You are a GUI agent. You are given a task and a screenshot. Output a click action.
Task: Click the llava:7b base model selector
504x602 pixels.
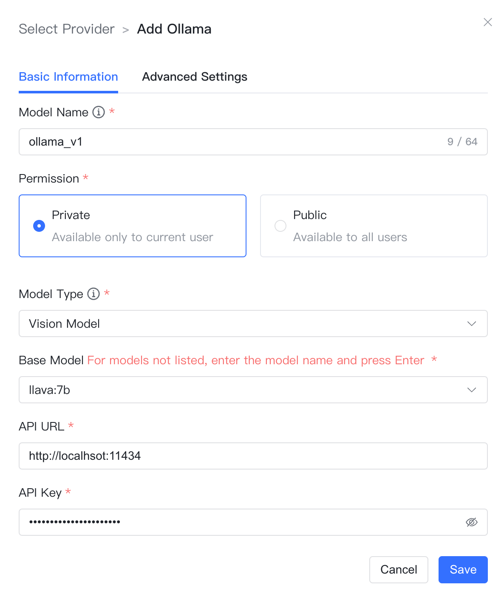click(x=253, y=390)
